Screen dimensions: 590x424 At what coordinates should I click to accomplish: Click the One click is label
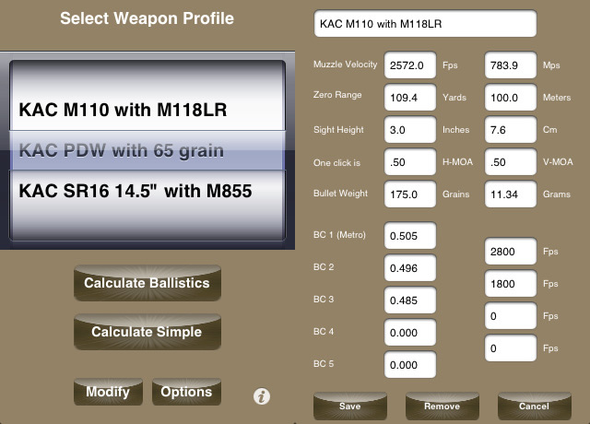coord(336,163)
